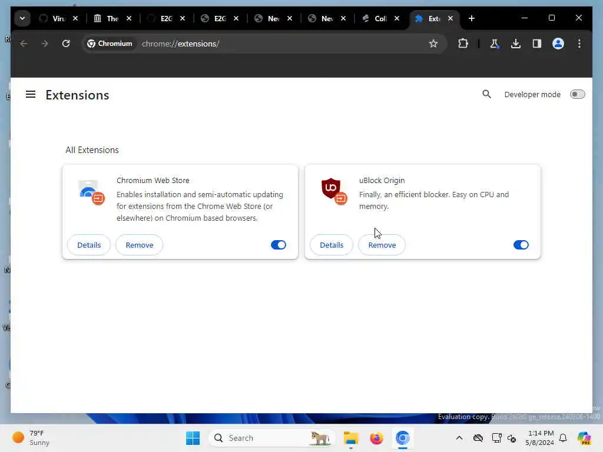Remove the uBlock Origin extension

382,245
